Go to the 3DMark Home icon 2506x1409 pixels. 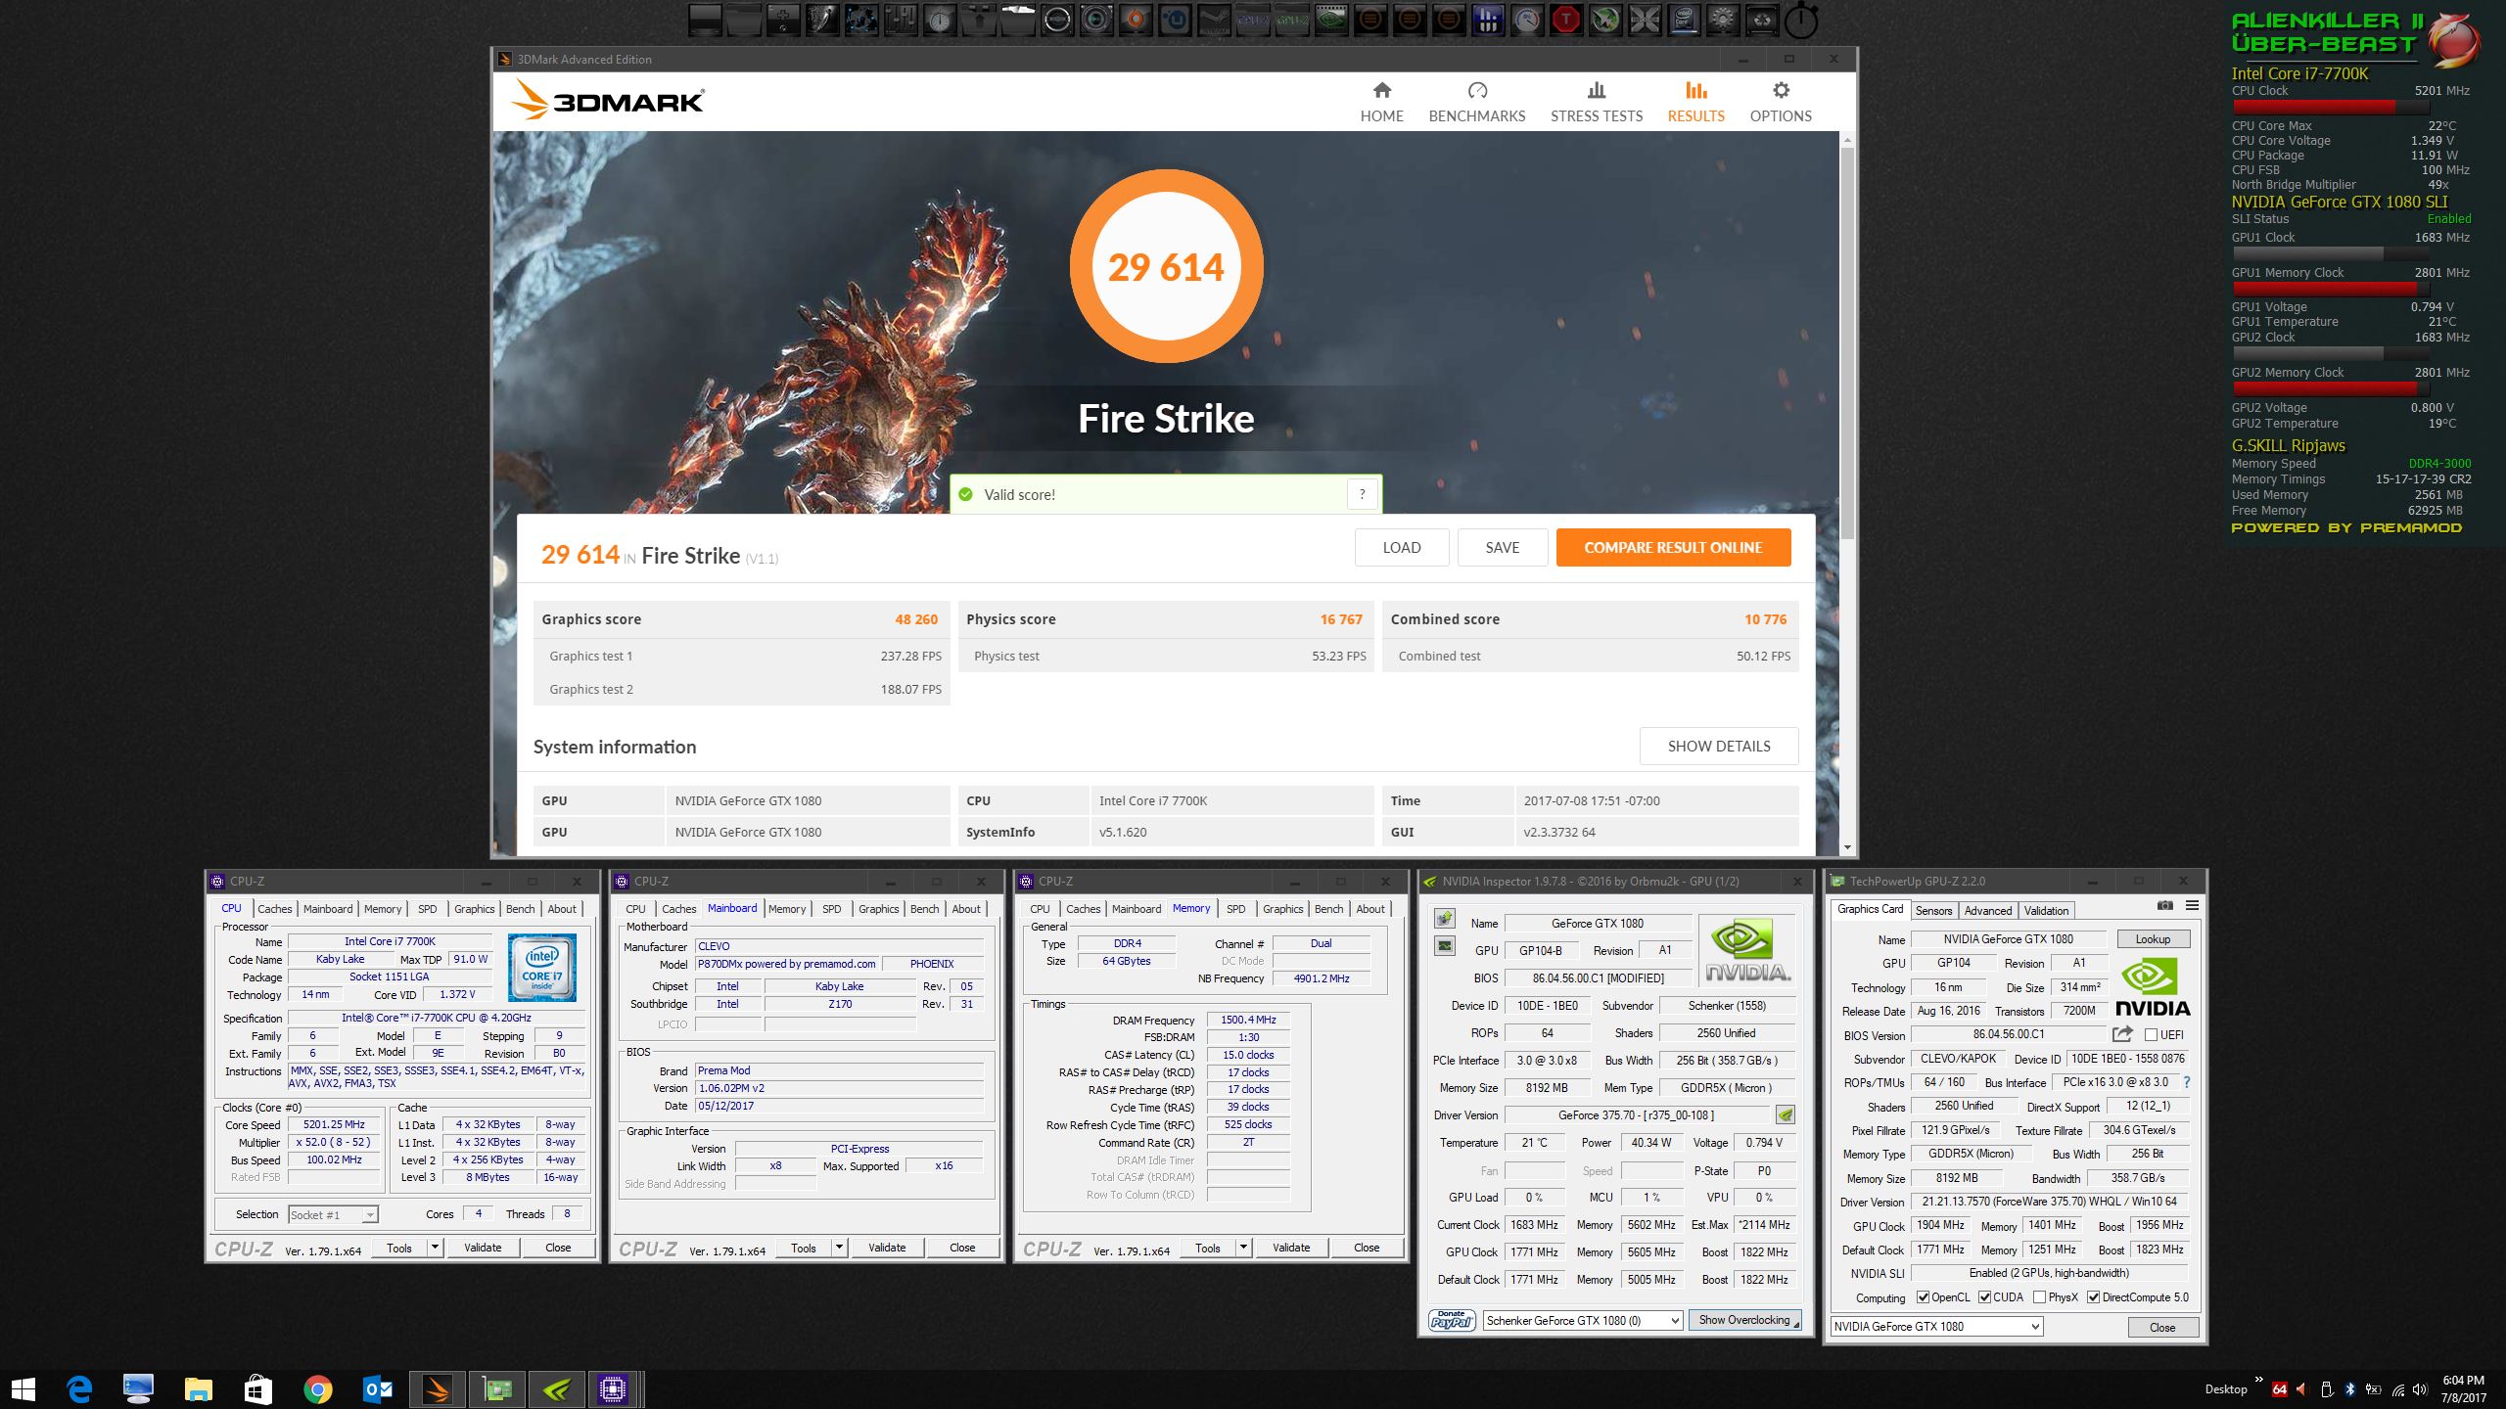click(x=1381, y=91)
